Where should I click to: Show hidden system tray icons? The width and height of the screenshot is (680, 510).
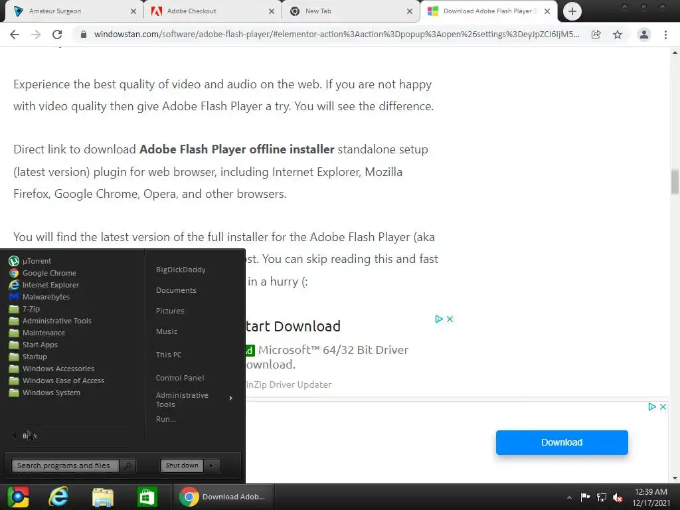(569, 497)
